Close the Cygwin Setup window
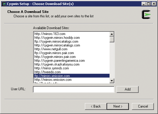The width and height of the screenshot is (158, 114). 154,4
